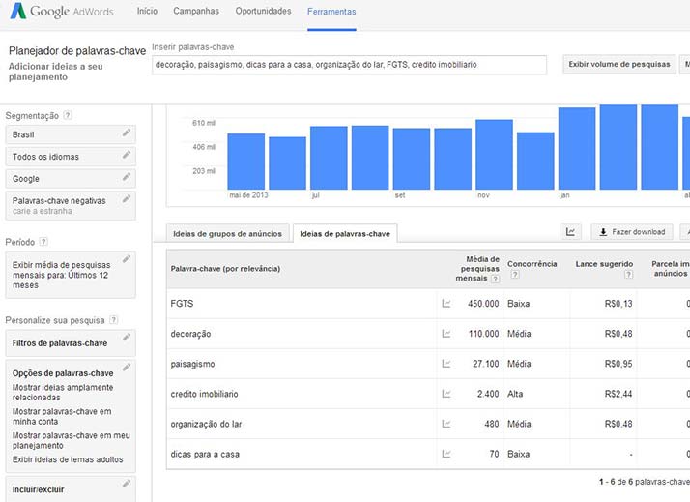Edit Todos os idiomas language pencil
This screenshot has height=502, width=690.
coord(127,155)
